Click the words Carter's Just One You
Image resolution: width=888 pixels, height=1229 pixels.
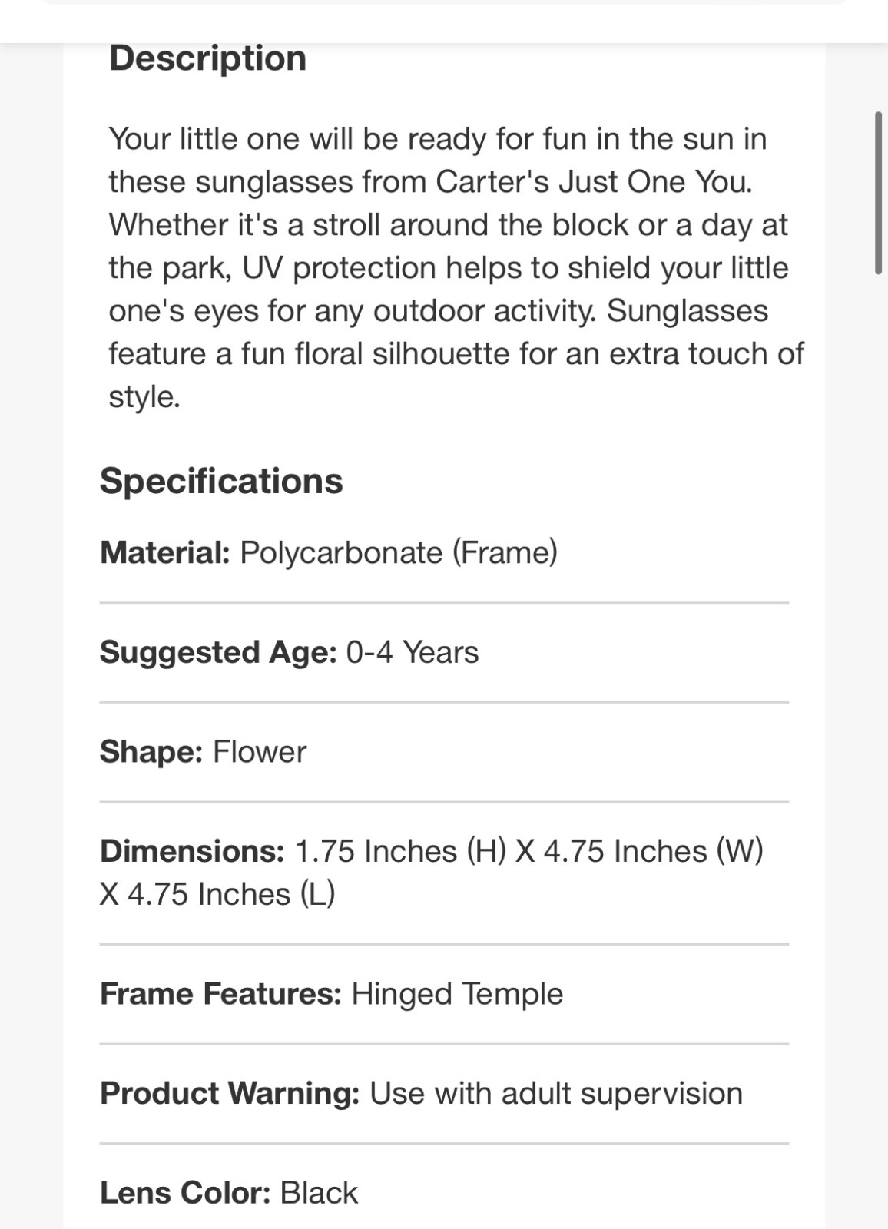click(x=594, y=182)
